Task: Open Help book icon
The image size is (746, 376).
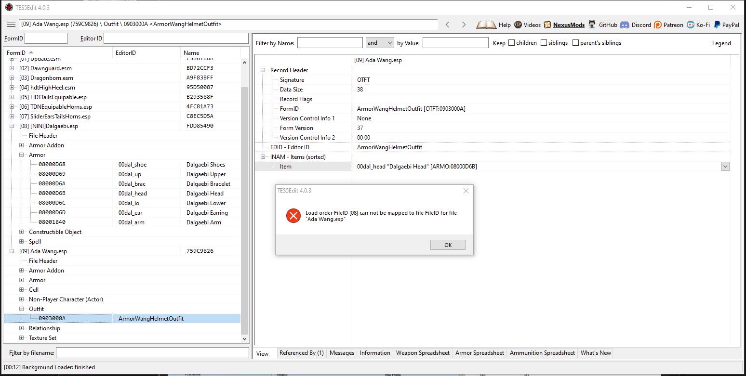Action: click(486, 25)
